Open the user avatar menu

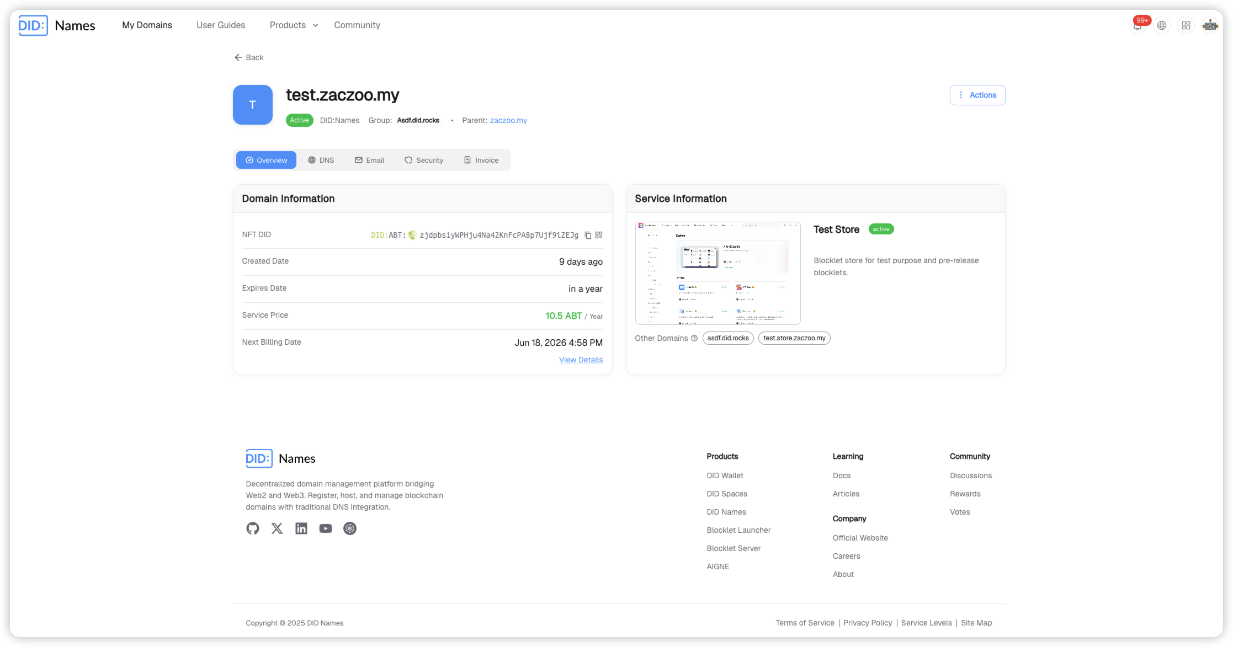coord(1210,25)
